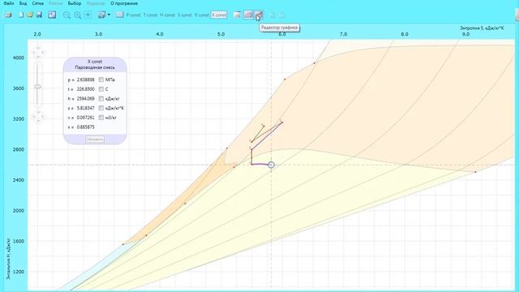519x292 pixels.
Task: Toggle the кДж/кг checkbox for enthalpy
Action: click(x=101, y=99)
